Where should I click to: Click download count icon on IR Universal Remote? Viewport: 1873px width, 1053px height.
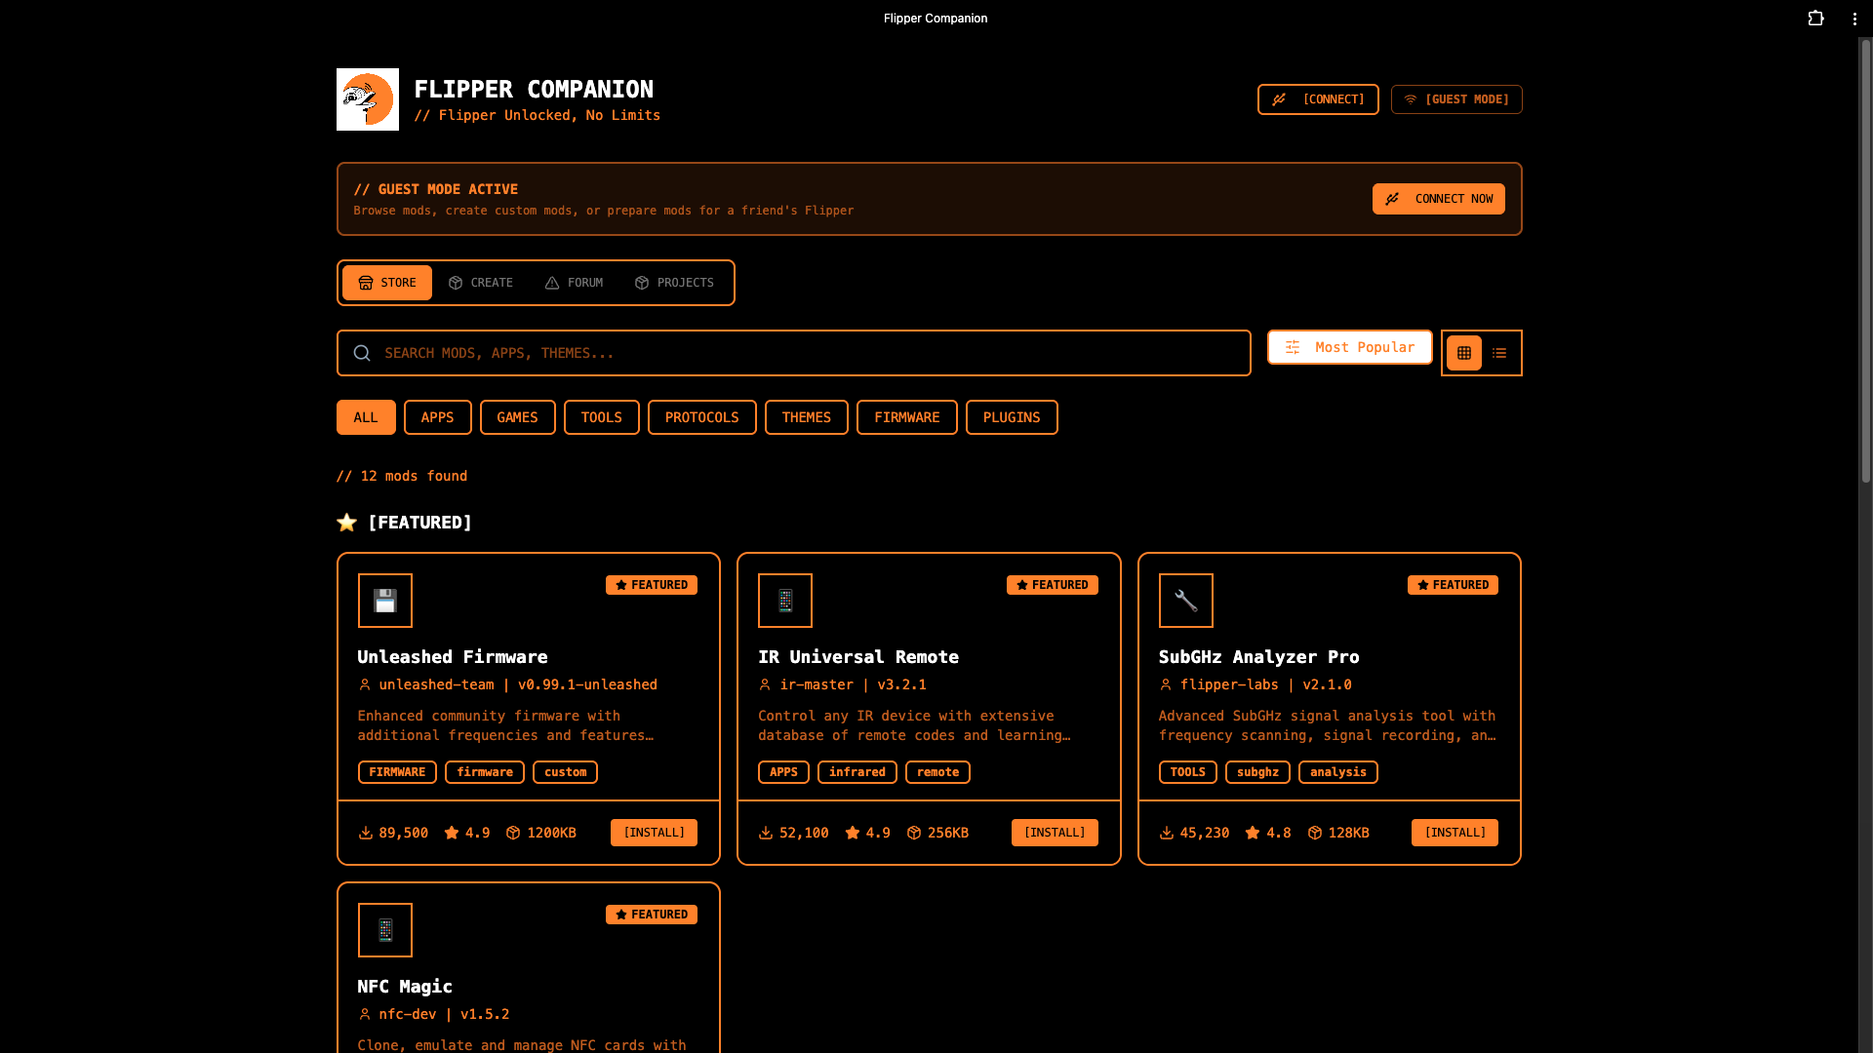766,833
